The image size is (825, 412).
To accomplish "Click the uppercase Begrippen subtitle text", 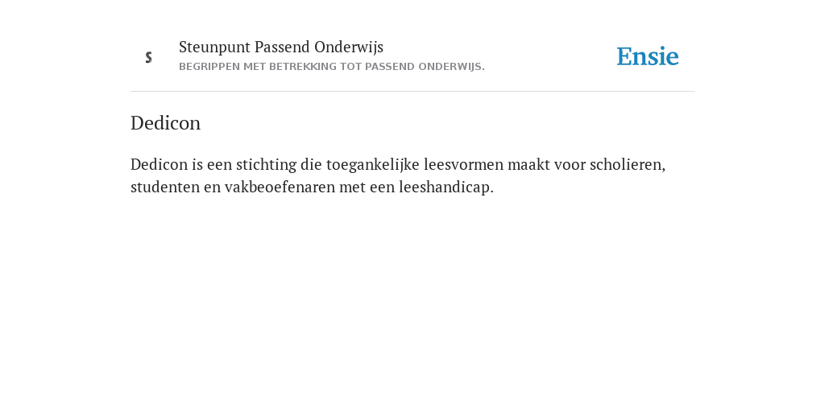I will point(331,67).
